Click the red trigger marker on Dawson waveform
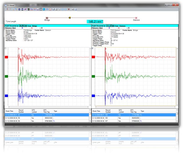 coord(106,49)
